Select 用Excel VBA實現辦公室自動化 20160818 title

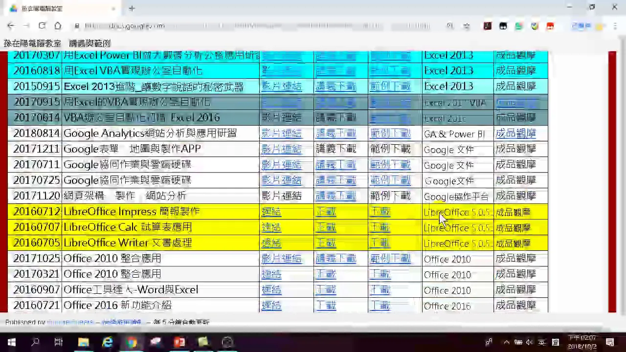point(133,71)
